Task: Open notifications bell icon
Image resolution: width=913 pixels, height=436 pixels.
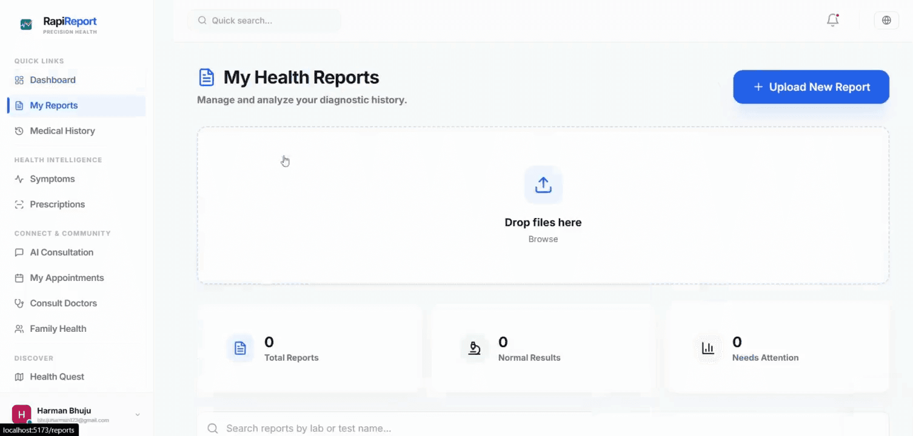Action: click(x=833, y=21)
